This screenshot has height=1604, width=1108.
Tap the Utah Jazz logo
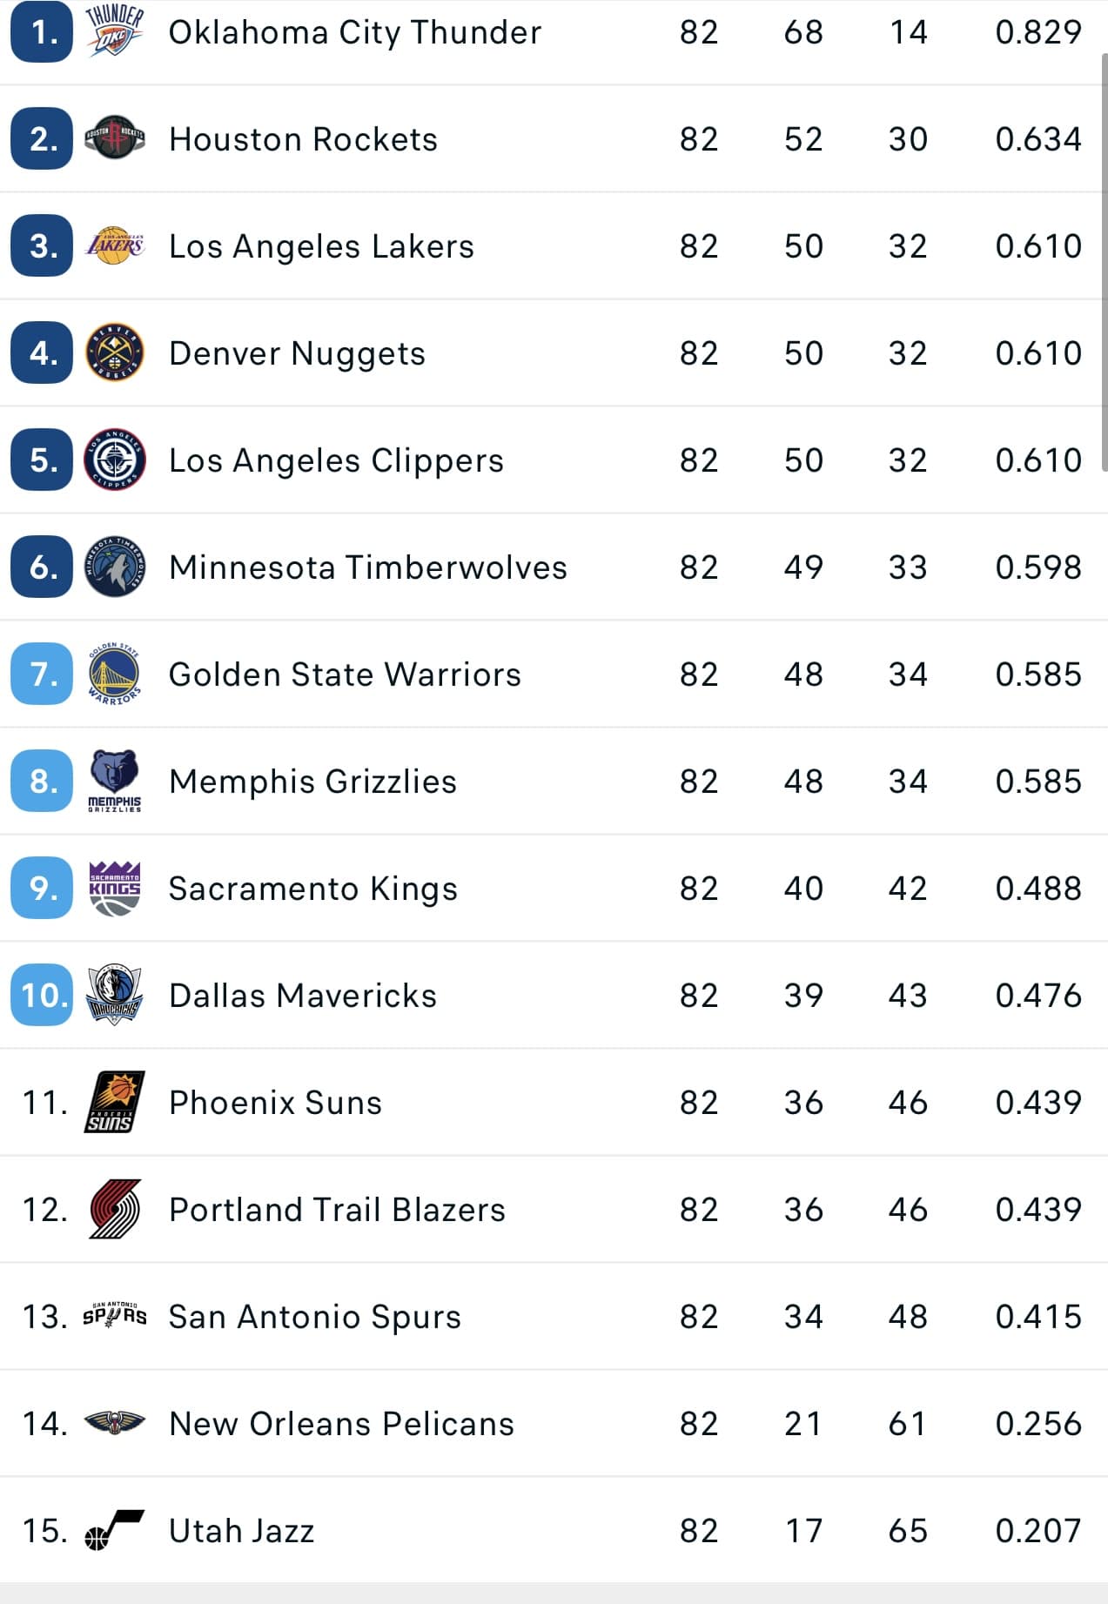[x=115, y=1530]
